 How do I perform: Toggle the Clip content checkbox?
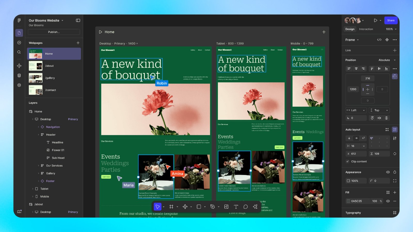click(347, 161)
